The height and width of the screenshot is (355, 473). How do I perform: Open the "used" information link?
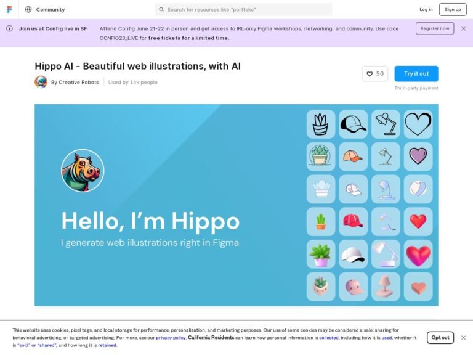(386, 338)
